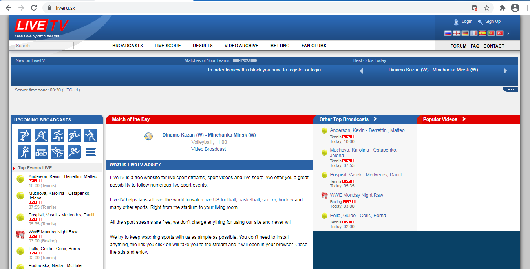Expand Popular Videos arrow
The width and height of the screenshot is (530, 269).
coord(464,119)
